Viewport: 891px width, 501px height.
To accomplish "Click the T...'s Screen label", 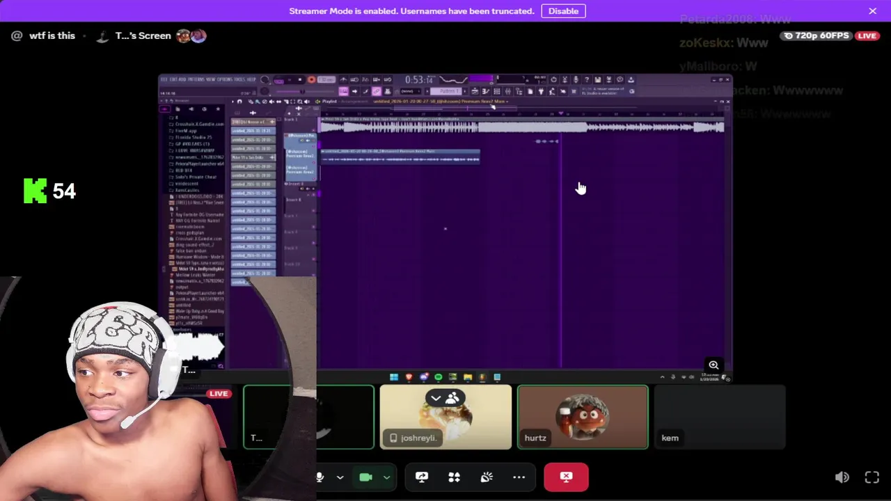I will pyautogui.click(x=143, y=35).
